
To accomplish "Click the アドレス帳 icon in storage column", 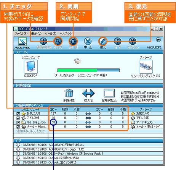I will (133, 118).
